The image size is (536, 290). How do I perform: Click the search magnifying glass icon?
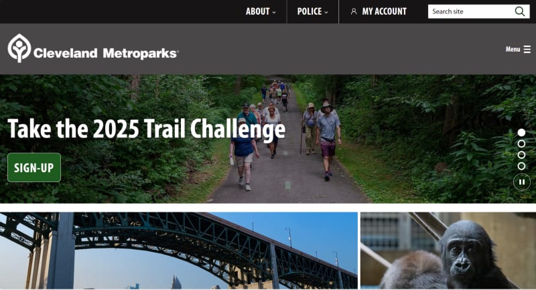point(520,11)
